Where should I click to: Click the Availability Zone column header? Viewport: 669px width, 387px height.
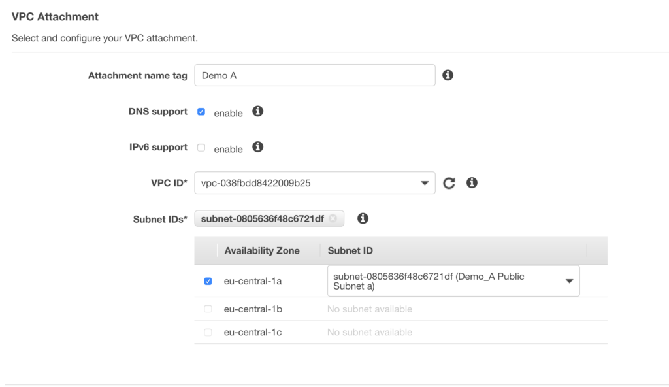point(261,251)
